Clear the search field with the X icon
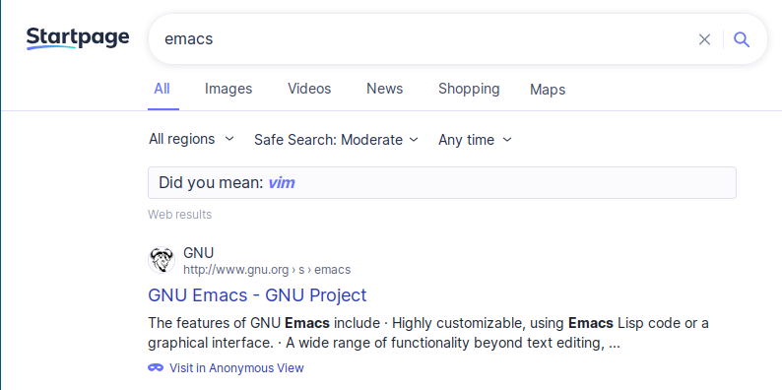 [704, 39]
